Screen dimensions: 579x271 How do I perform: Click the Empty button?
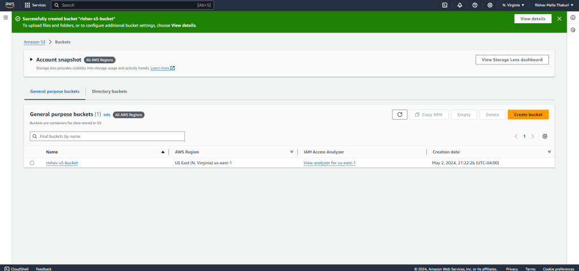(x=464, y=115)
